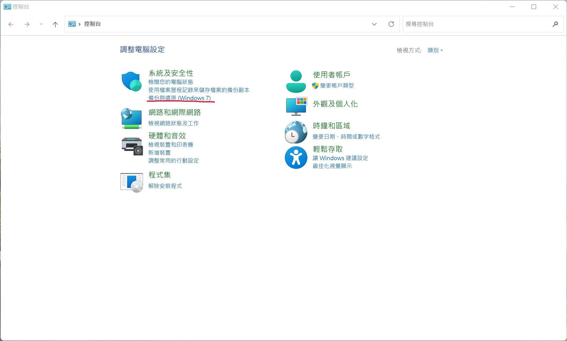Open the Programs disc icon
This screenshot has width=567, height=341.
tap(132, 183)
